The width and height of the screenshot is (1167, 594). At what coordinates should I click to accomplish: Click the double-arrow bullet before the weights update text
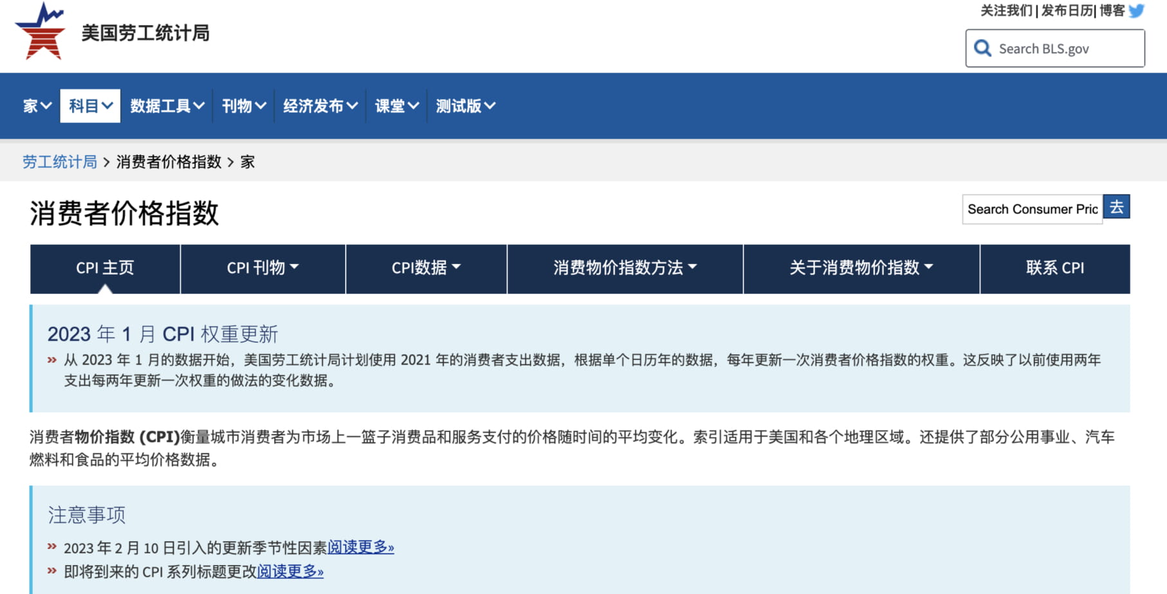[x=51, y=359]
